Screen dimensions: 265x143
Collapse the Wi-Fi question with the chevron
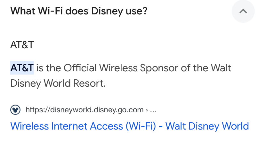243,11
